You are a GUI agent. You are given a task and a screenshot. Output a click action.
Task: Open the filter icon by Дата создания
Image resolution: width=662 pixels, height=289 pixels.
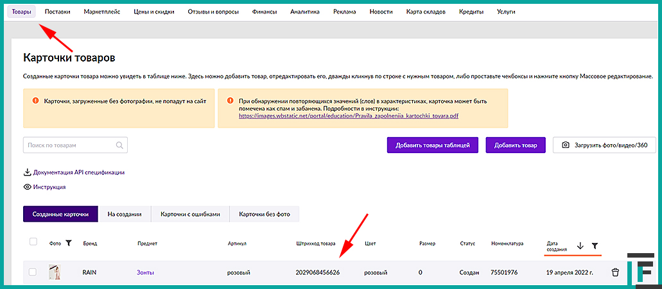[x=595, y=246]
